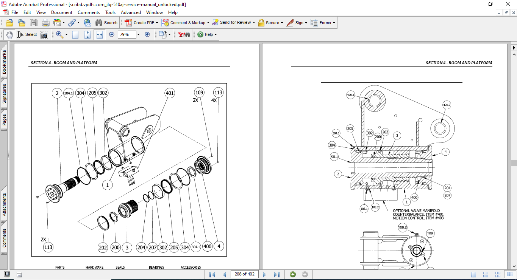Click the Email globe icon
Viewport: 517px width, 280px height.
coord(87,23)
